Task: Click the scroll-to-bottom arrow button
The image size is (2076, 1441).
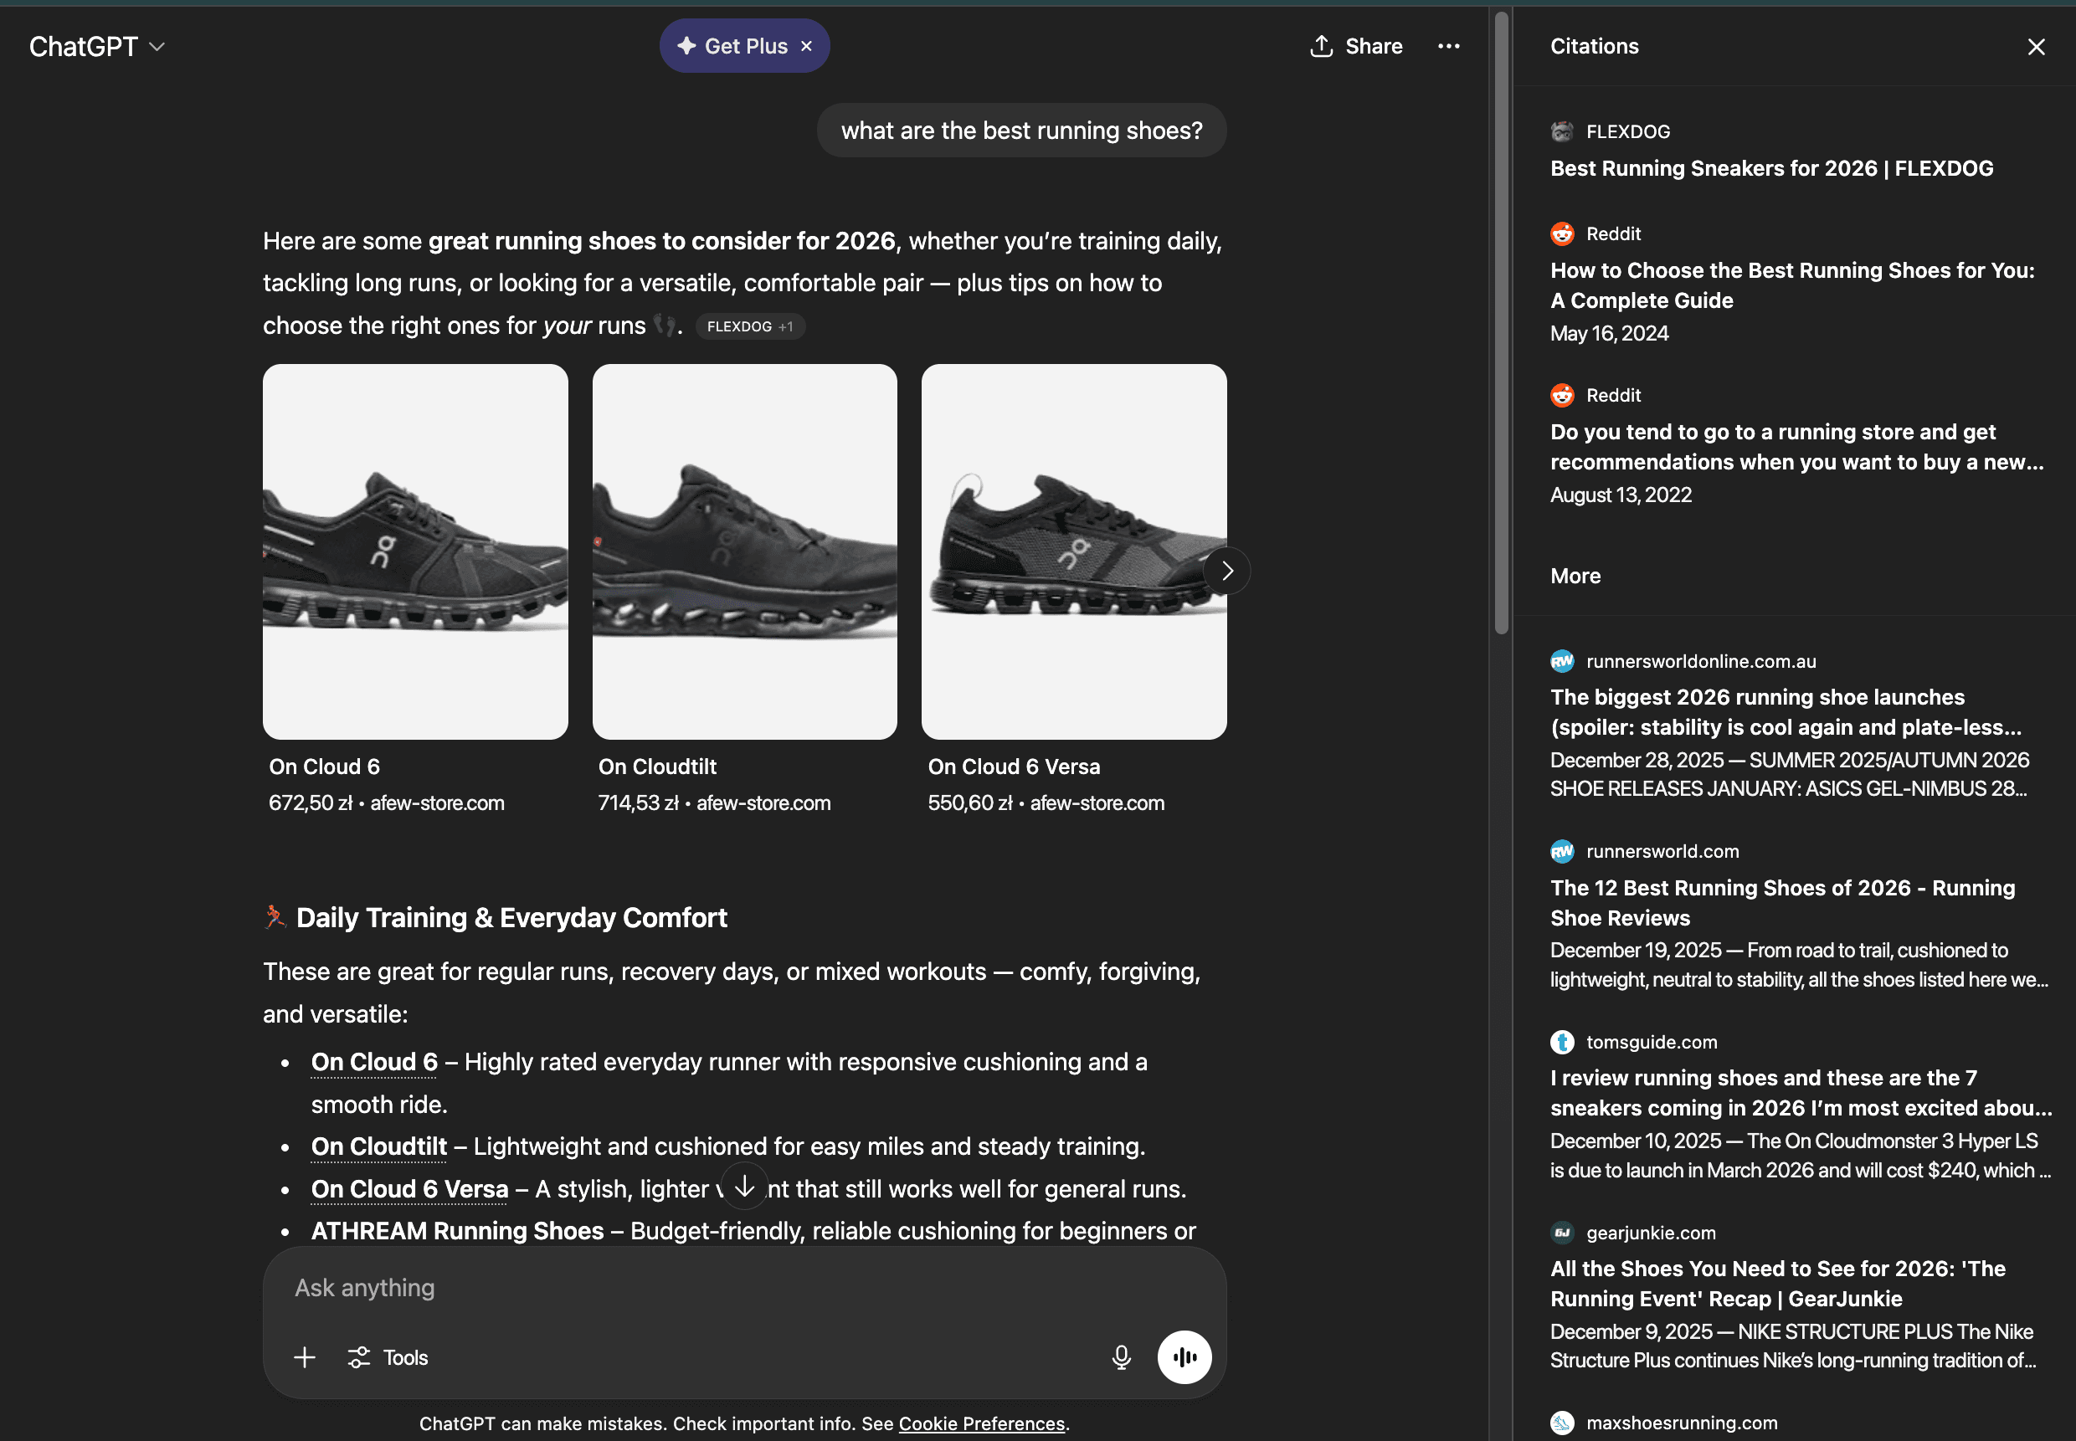Action: 743,1186
